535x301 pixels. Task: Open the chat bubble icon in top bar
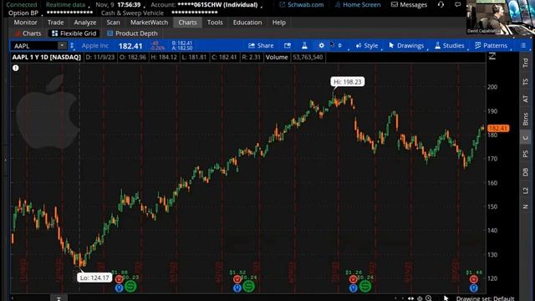tap(457, 4)
